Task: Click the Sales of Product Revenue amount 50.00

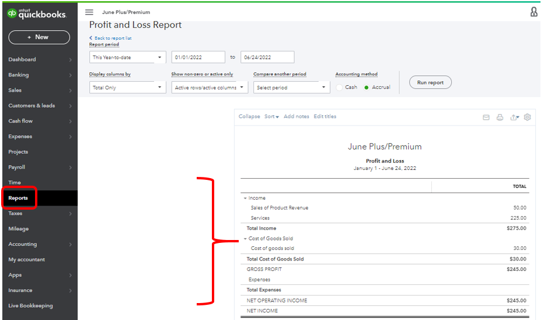Action: (519, 208)
